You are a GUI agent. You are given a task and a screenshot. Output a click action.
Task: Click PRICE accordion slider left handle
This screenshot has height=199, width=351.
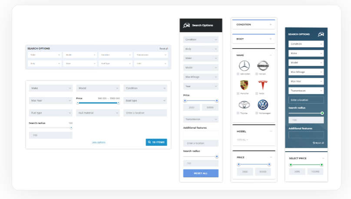point(238,164)
